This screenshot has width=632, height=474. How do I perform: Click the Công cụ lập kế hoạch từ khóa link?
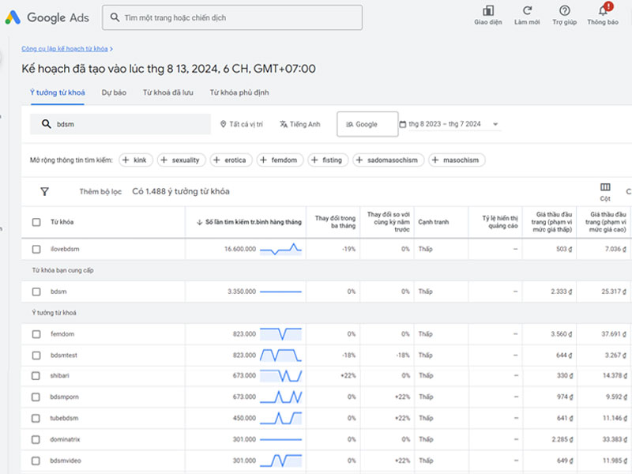click(x=66, y=49)
